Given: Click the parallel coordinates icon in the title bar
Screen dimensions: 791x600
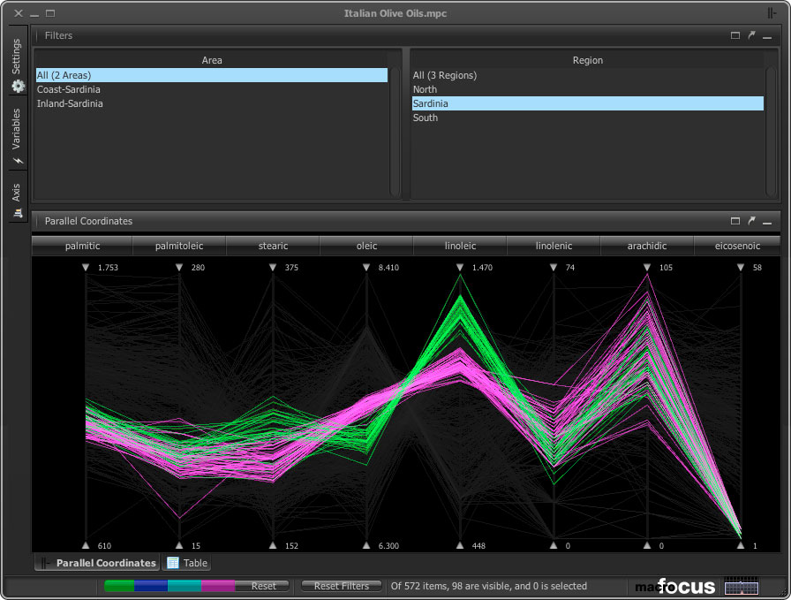Looking at the screenshot, I should 774,13.
